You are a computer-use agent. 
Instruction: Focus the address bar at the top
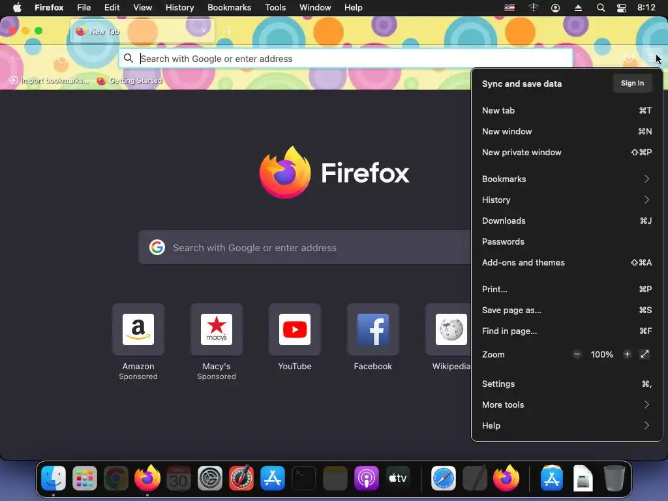click(x=346, y=58)
